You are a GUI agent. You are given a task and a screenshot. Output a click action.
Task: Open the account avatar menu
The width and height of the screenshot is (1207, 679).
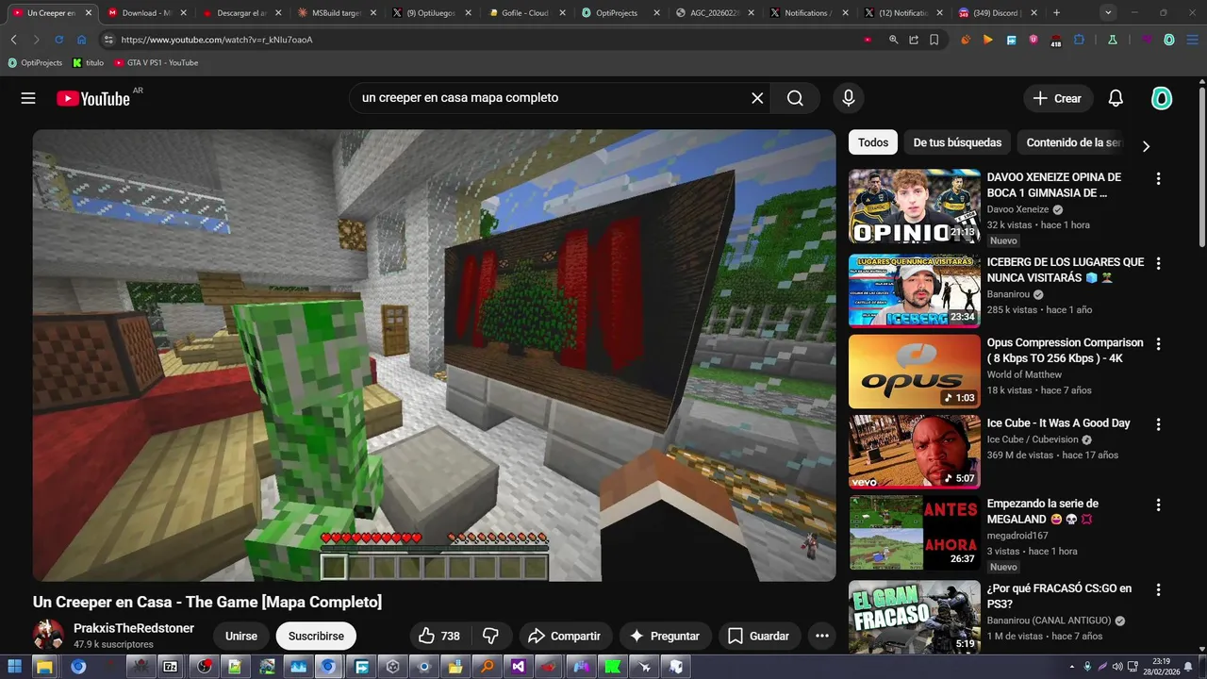pos(1162,98)
